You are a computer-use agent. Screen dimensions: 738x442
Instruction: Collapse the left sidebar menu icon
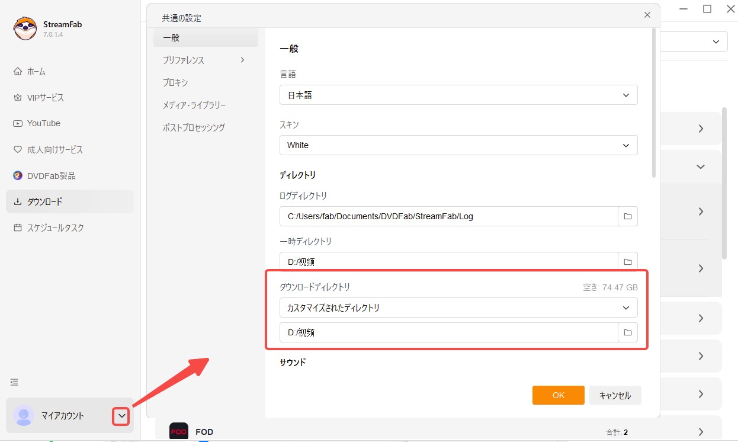[14, 382]
